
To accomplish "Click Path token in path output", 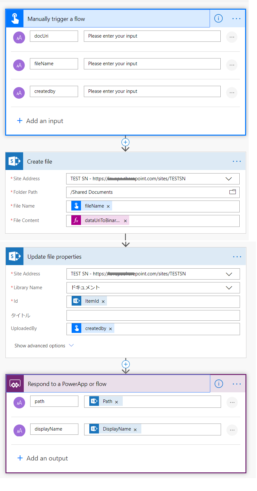I will pos(106,401).
